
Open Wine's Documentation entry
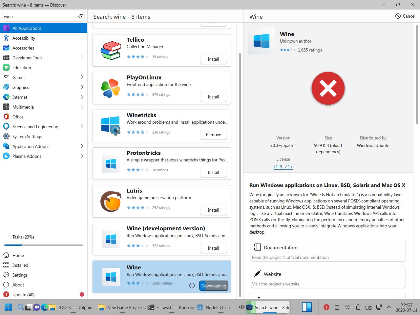tap(328, 250)
